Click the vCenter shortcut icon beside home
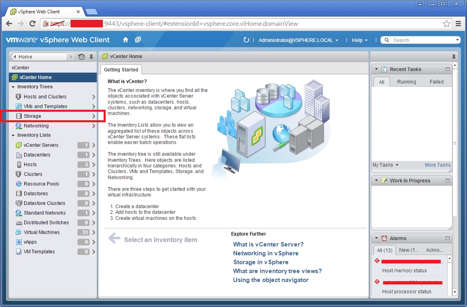Screen dimensions: 467x307 (x=138, y=40)
